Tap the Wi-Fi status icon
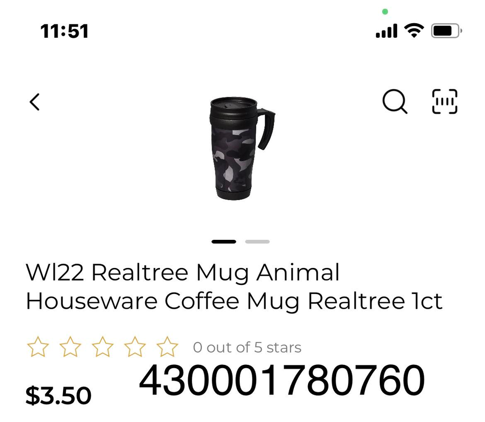 point(414,31)
